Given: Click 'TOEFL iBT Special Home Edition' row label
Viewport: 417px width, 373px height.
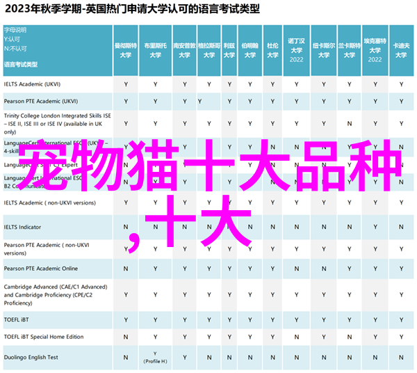Looking at the screenshot, I should [x=44, y=337].
